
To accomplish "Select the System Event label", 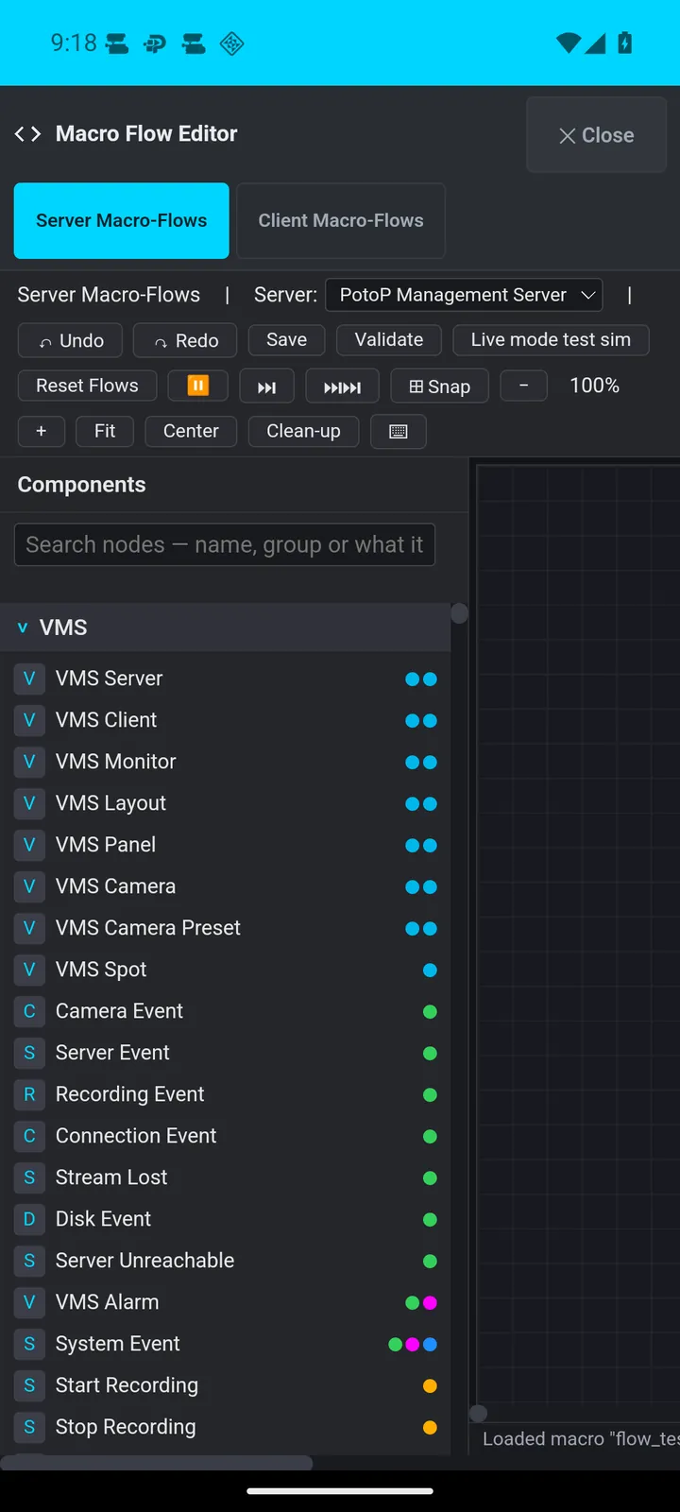I will (118, 1344).
